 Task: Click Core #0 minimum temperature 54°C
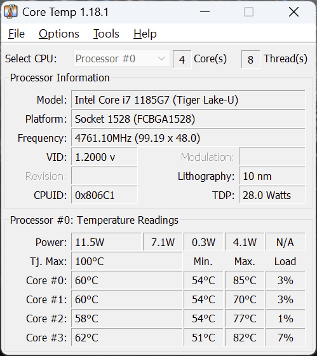(x=203, y=280)
